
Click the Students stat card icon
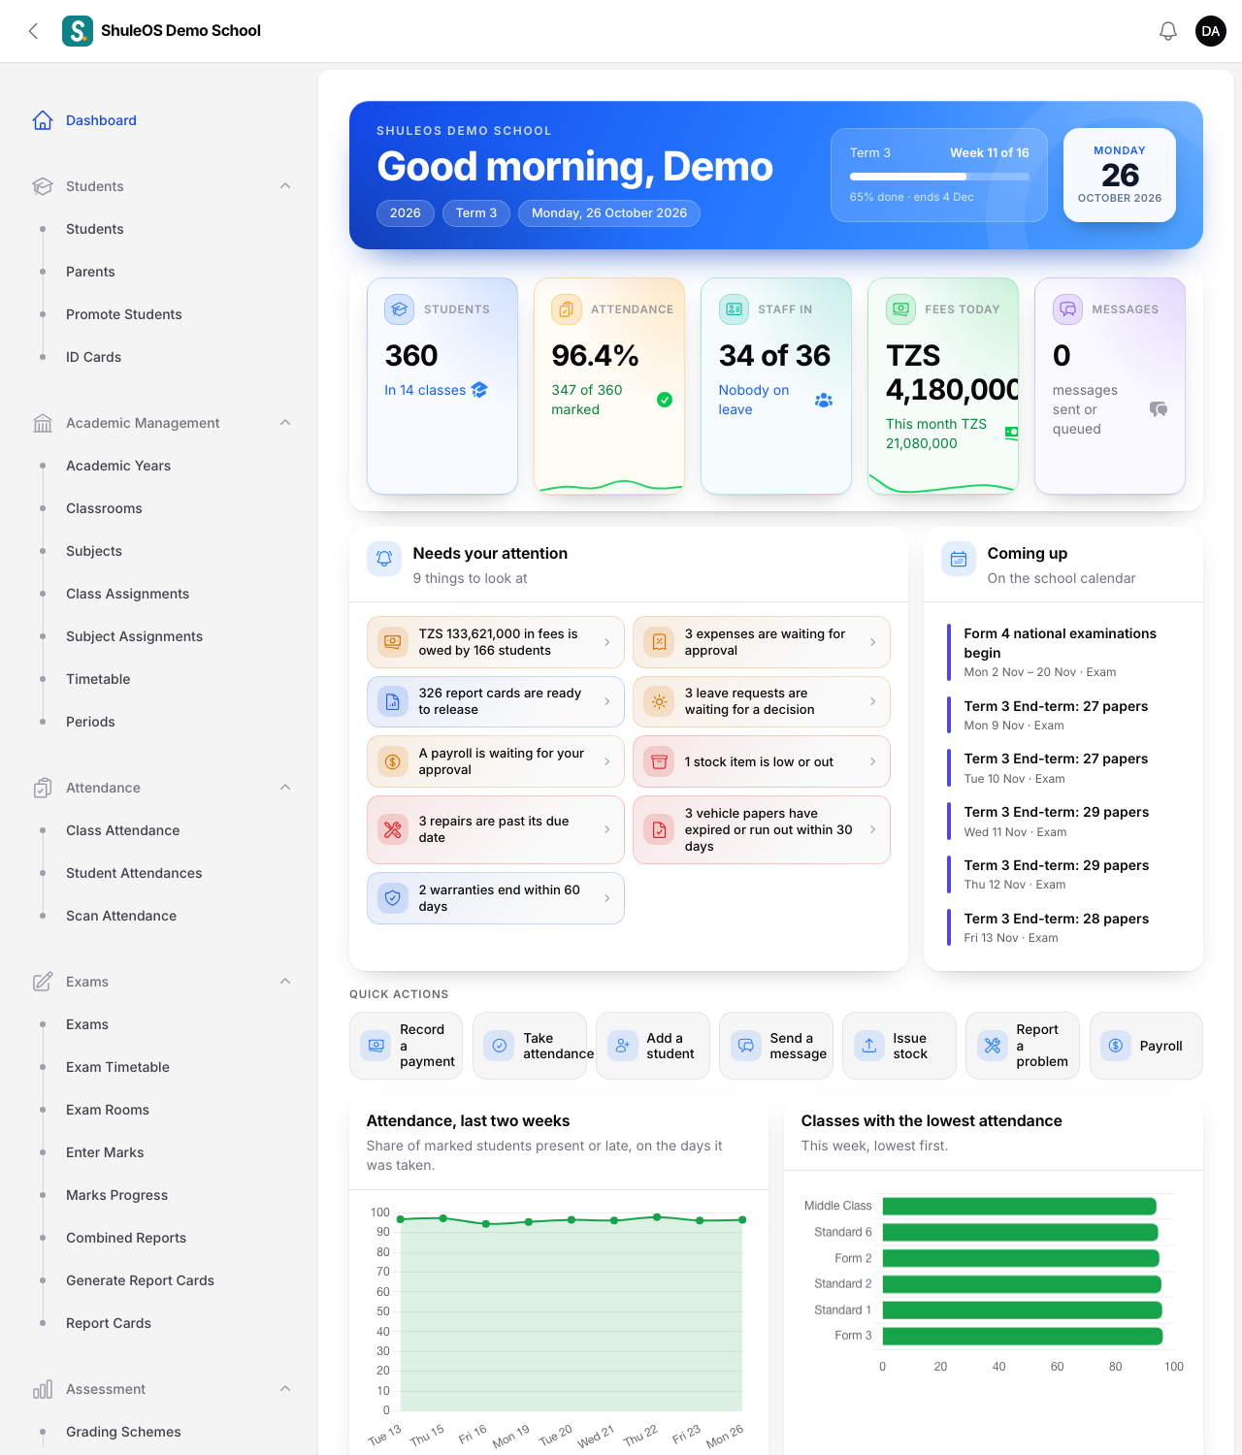[x=399, y=309]
